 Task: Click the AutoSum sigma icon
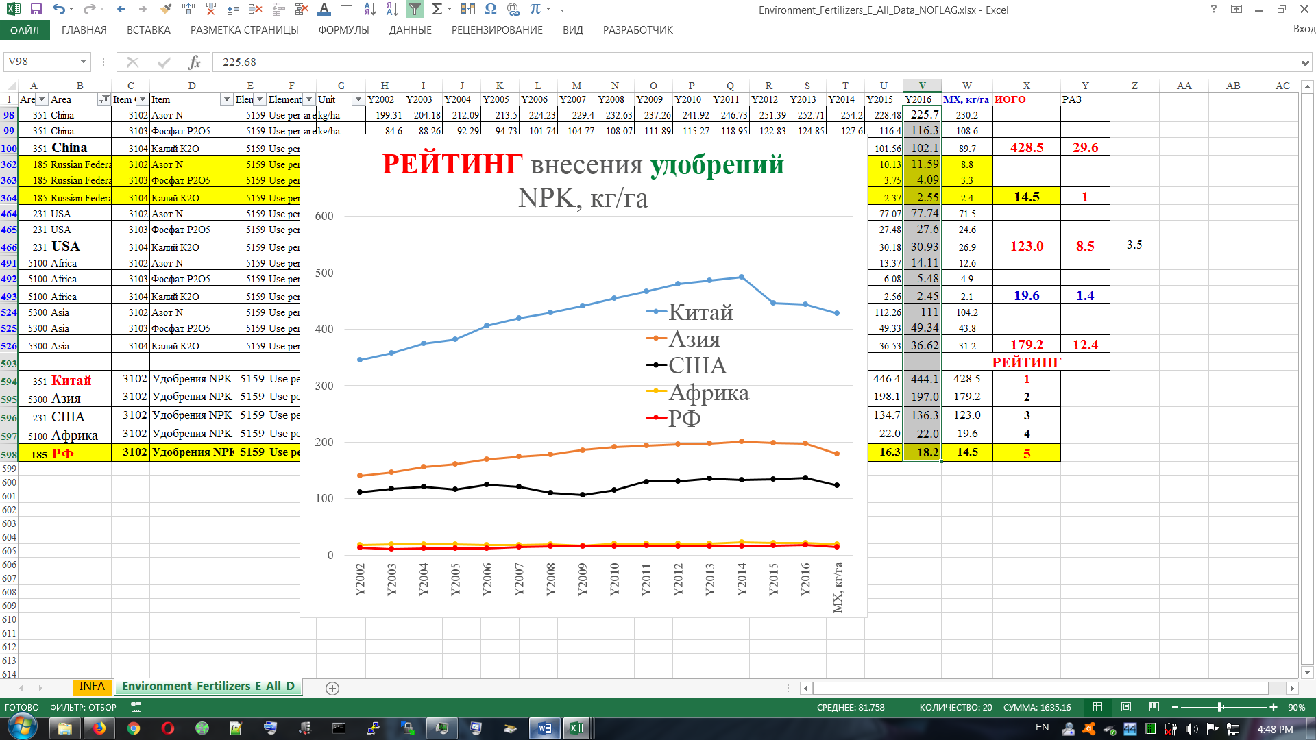tap(437, 10)
